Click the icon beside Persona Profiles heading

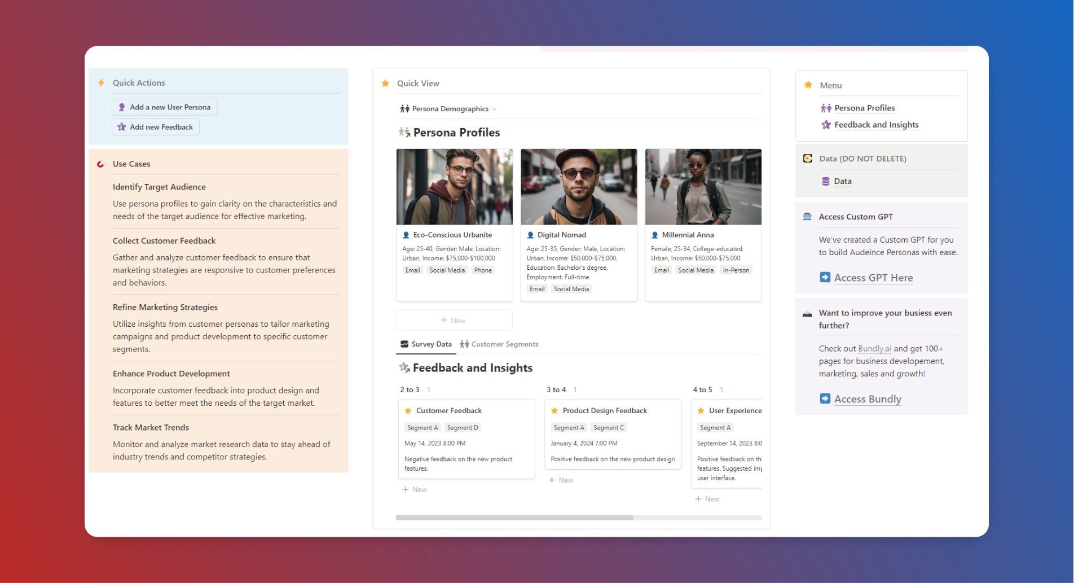click(404, 133)
